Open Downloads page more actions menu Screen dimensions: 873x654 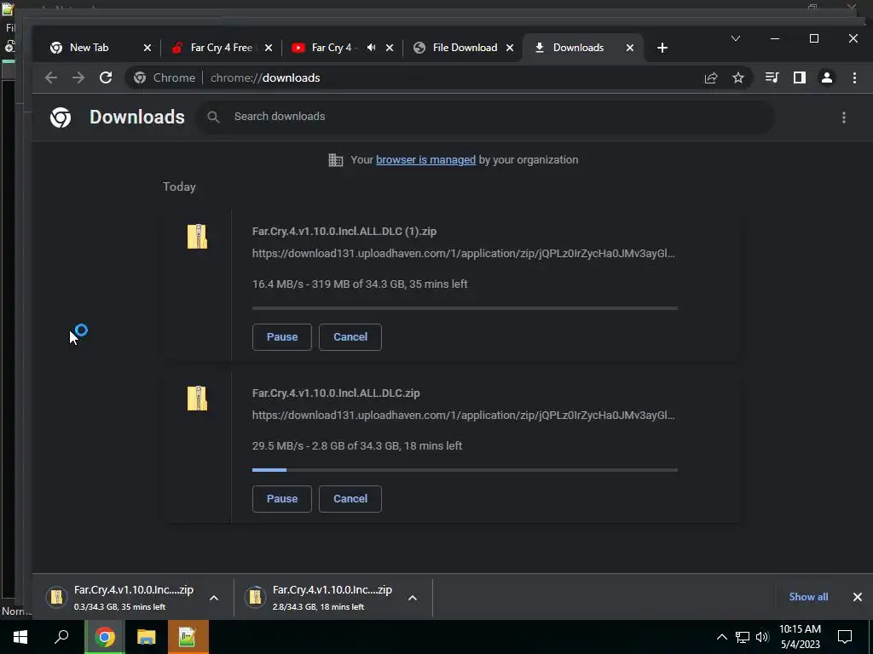click(844, 118)
